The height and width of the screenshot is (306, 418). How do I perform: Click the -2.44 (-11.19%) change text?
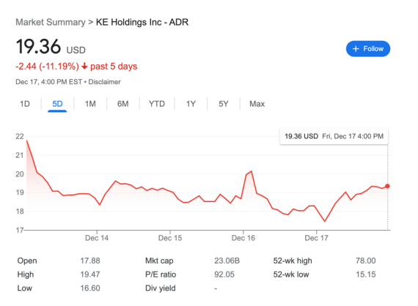pos(47,67)
